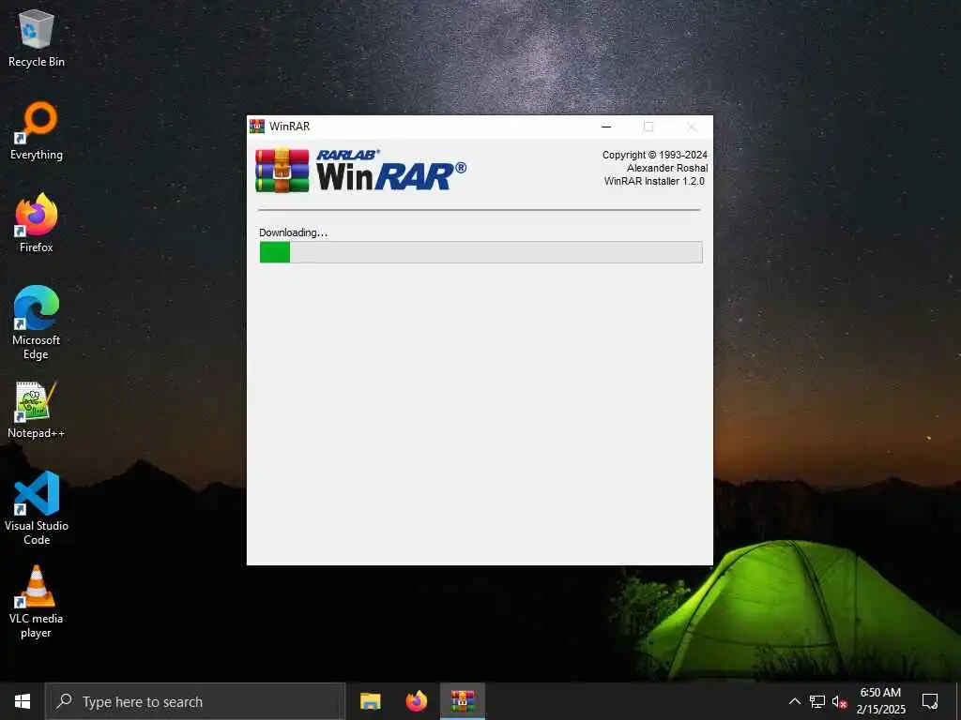Open the Recycle Bin desktop icon
Image resolution: width=961 pixels, height=720 pixels.
pos(37,37)
